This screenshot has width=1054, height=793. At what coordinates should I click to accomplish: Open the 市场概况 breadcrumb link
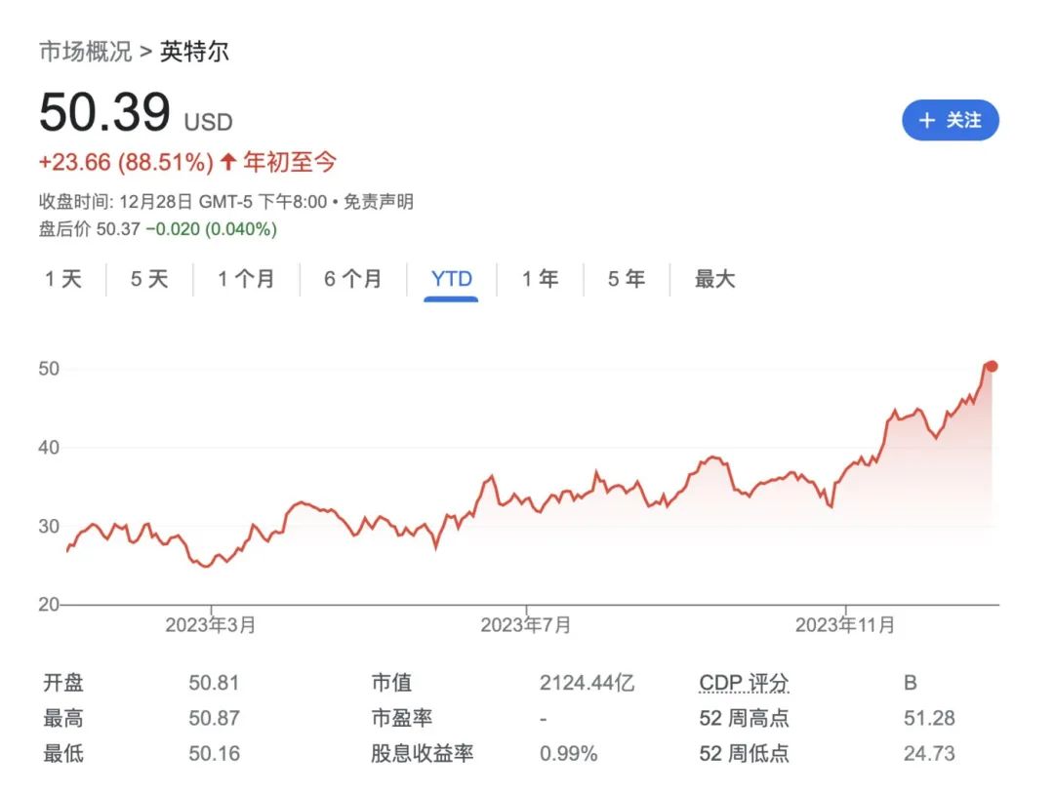tap(87, 51)
